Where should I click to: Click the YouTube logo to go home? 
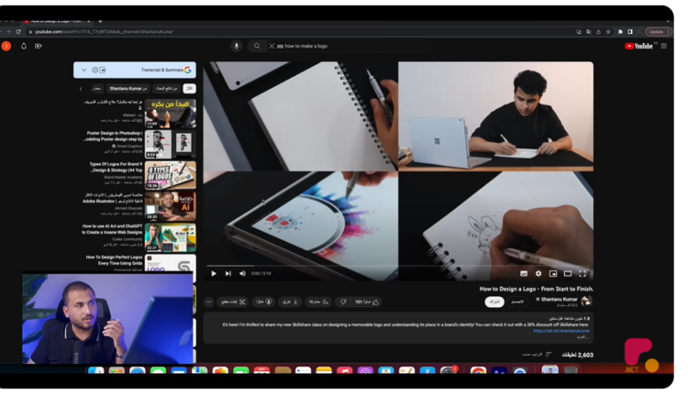click(x=638, y=46)
